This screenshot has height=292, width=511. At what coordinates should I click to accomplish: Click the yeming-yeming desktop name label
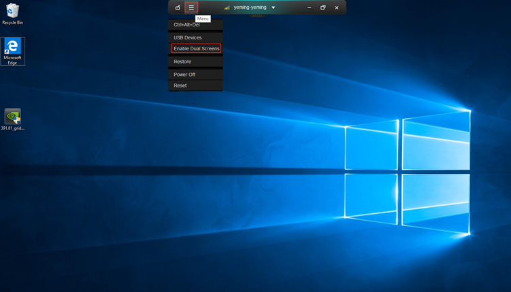click(x=250, y=7)
